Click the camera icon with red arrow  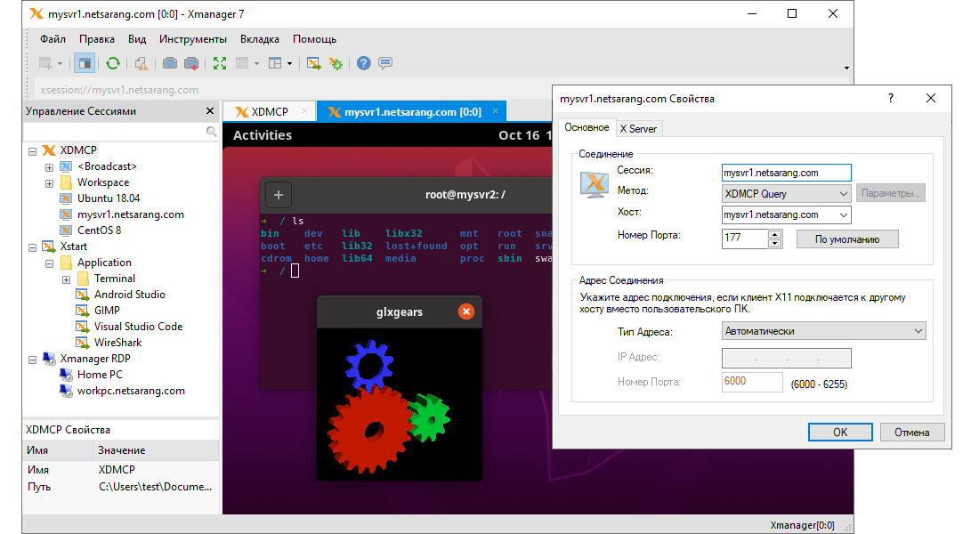coord(191,63)
